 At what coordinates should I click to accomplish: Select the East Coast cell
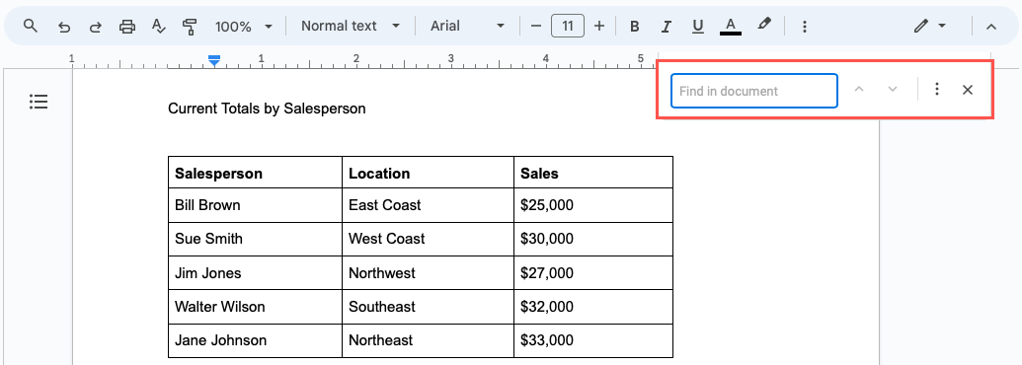coord(428,205)
